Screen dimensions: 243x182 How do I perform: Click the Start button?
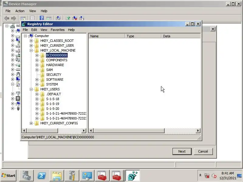coord(9,176)
